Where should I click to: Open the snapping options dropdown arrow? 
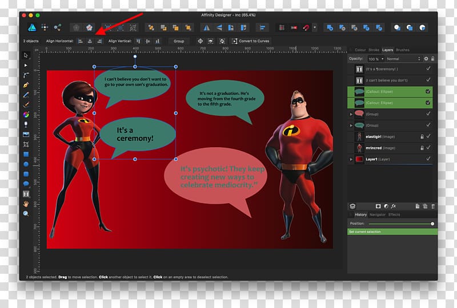[315, 27]
